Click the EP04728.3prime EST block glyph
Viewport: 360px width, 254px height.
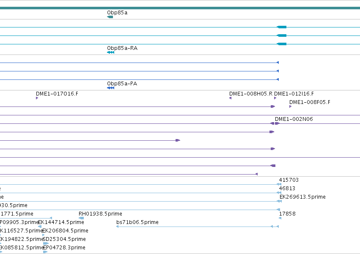point(45,252)
